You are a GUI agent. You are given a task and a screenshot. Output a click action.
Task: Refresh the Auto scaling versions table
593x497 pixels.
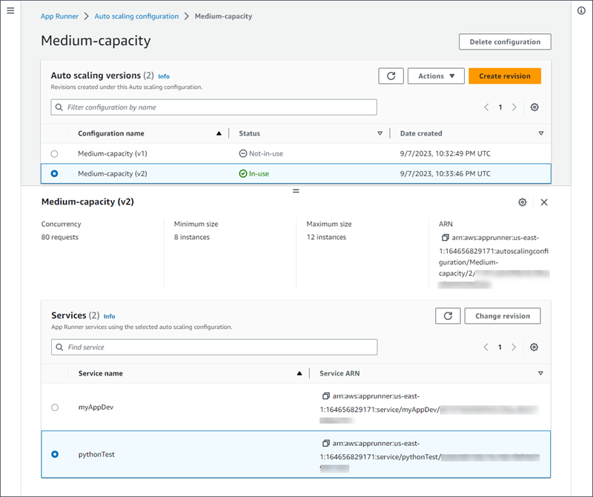[391, 76]
